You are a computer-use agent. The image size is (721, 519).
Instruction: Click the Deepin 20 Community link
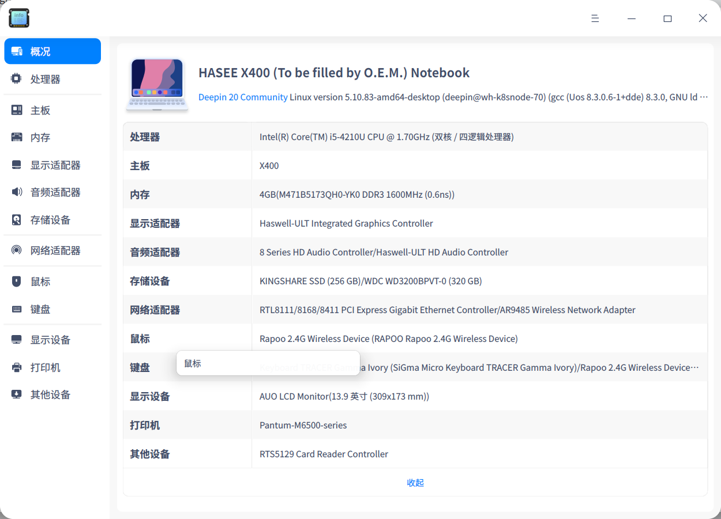pos(243,97)
